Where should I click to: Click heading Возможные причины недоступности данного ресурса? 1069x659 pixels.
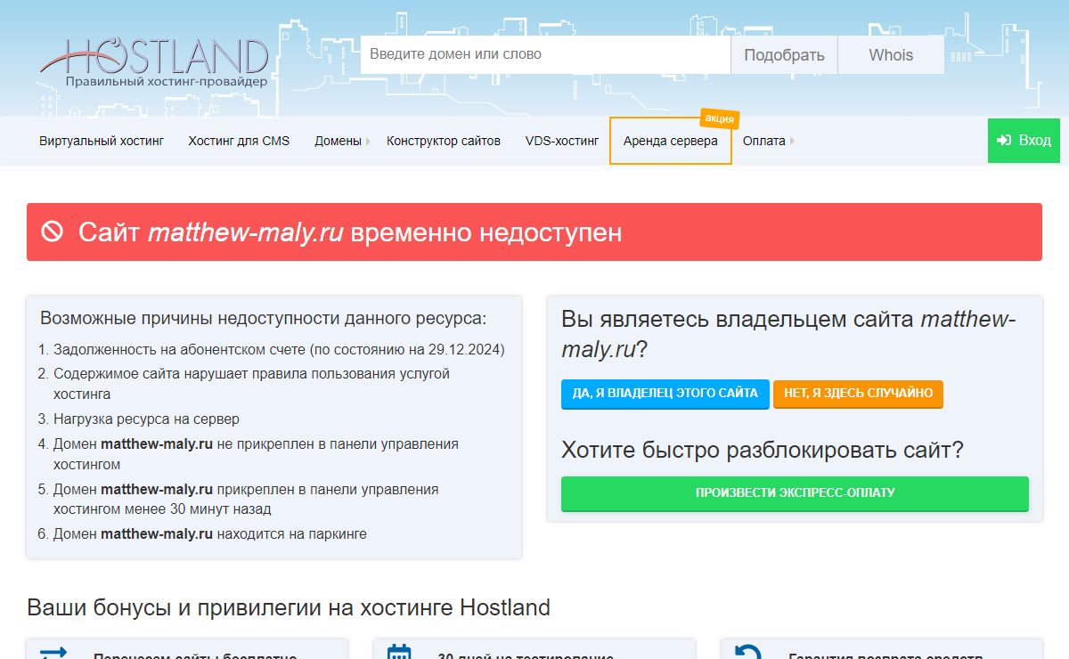coord(264,318)
